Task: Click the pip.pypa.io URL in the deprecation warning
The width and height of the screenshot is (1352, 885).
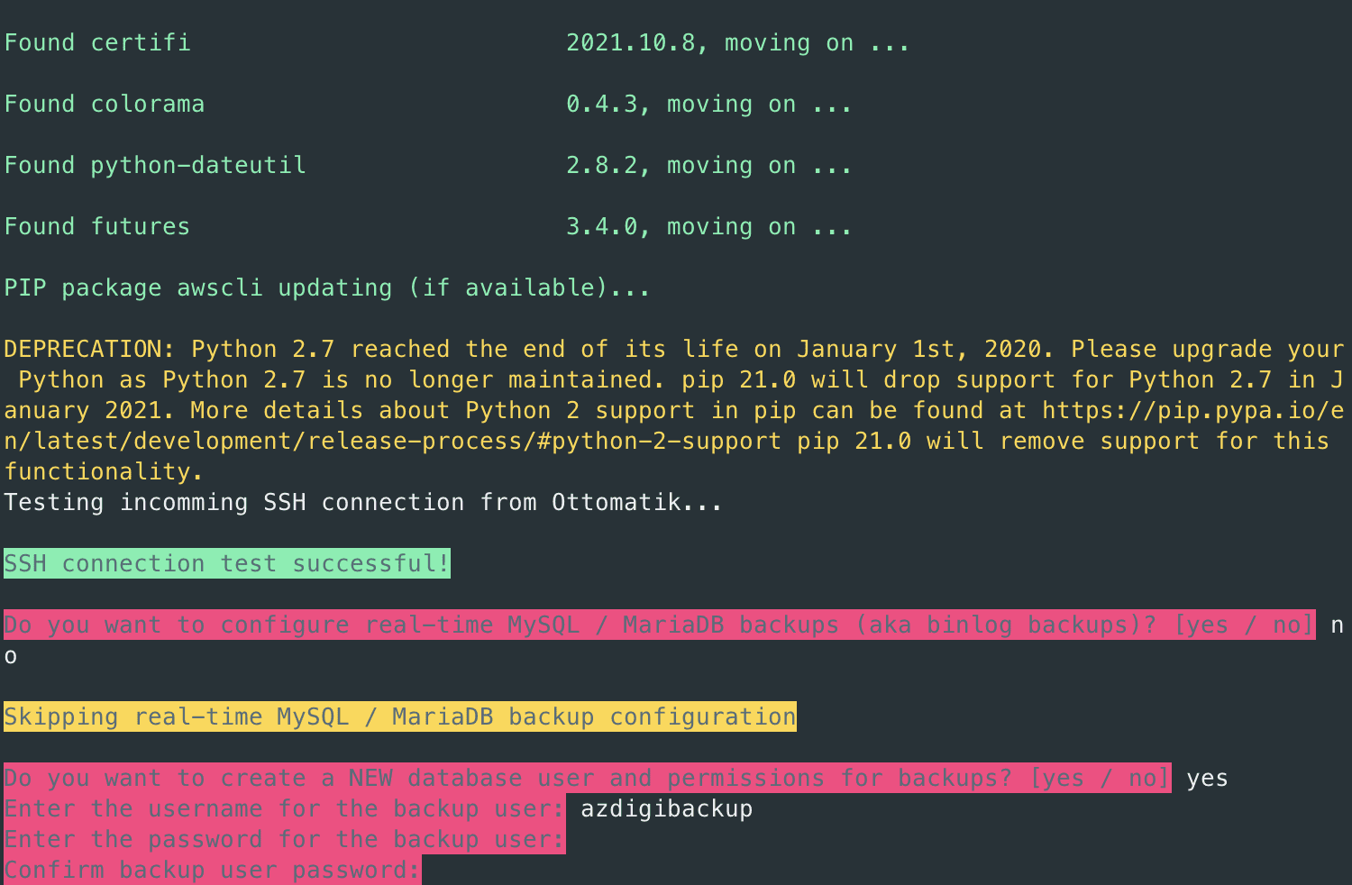Action: [x=1192, y=411]
